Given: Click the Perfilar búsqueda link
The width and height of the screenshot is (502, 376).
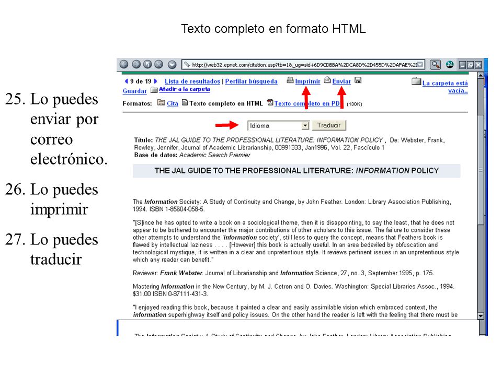Looking at the screenshot, I should pyautogui.click(x=252, y=81).
